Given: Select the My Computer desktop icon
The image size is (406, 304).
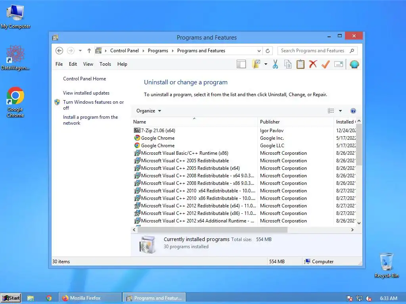Looking at the screenshot, I should [x=15, y=17].
